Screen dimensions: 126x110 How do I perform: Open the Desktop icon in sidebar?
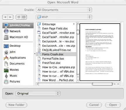click(6, 46)
